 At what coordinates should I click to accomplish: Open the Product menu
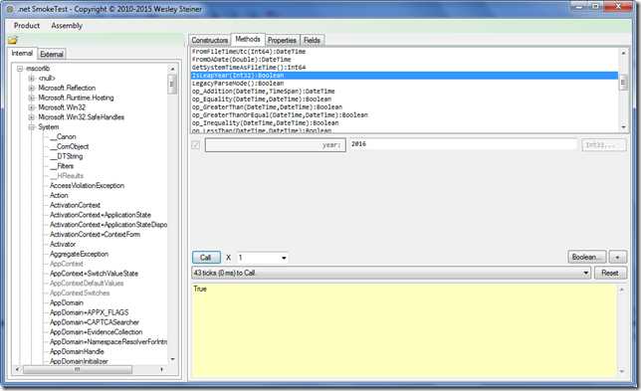(x=27, y=25)
